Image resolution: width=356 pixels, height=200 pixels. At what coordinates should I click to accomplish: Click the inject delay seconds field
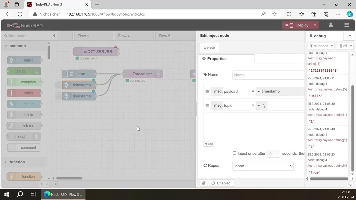coord(274,154)
